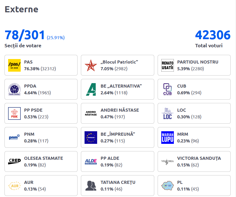The image size is (236, 197).
Task: Click the Tatiana Crețu silhouette icon
Action: [91, 186]
